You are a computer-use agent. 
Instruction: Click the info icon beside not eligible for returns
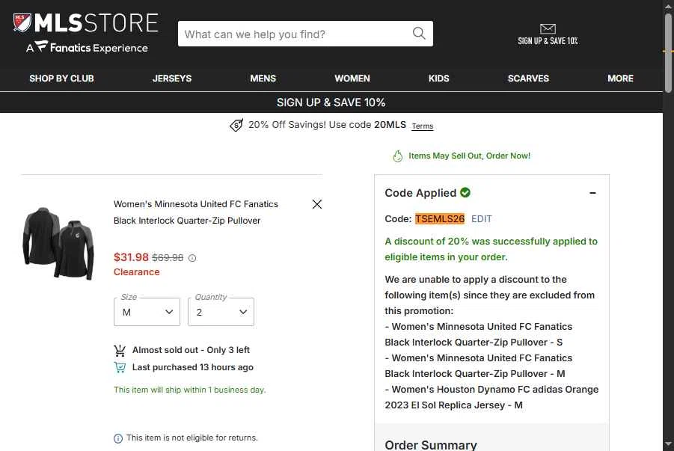pyautogui.click(x=117, y=438)
